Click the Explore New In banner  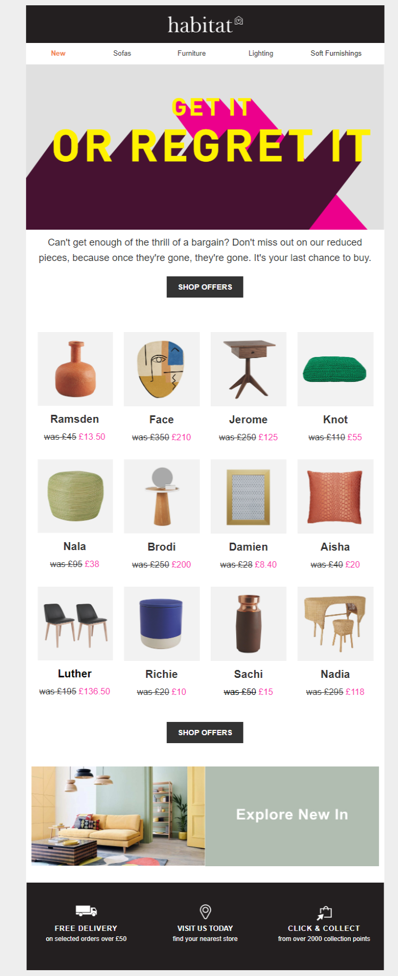[205, 816]
